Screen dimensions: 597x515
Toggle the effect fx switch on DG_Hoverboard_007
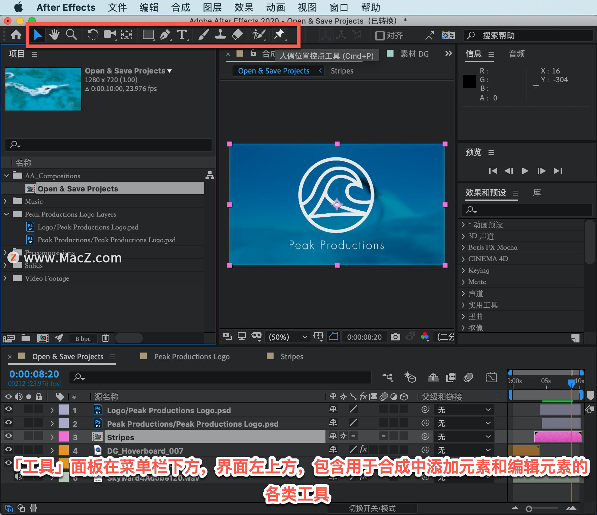pos(363,449)
